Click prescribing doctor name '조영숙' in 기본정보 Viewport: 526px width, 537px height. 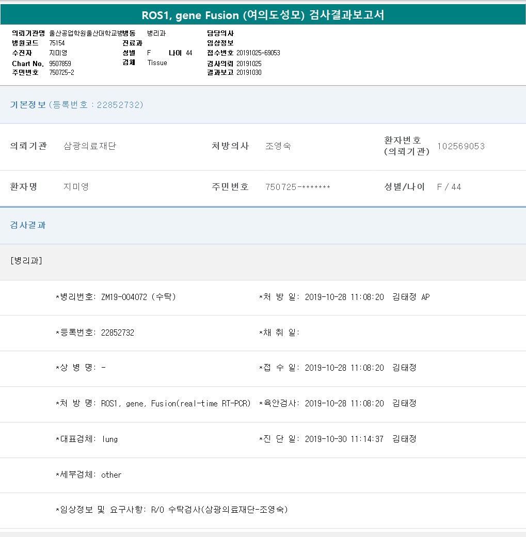pyautogui.click(x=278, y=146)
